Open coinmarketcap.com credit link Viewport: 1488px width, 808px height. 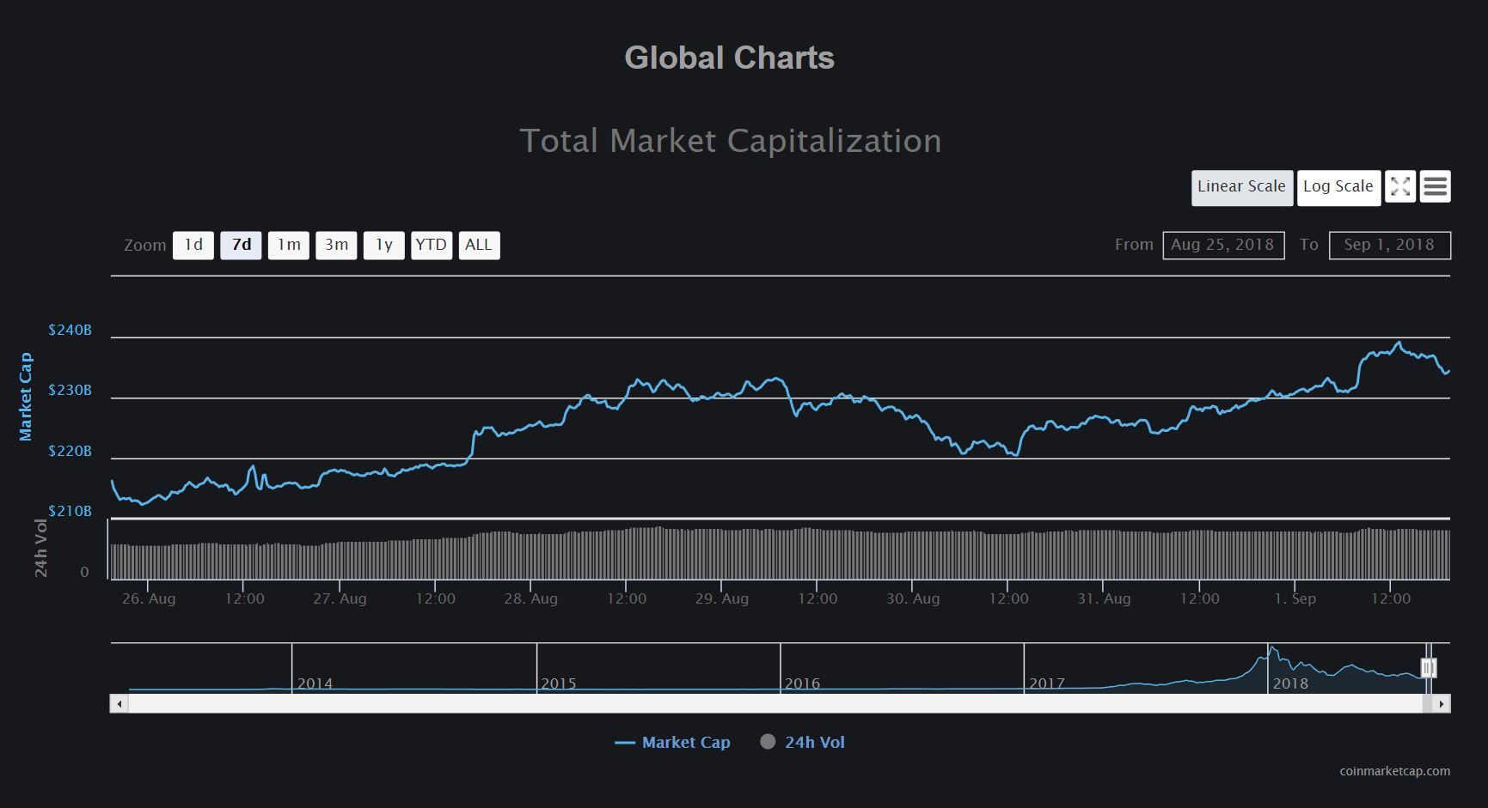(x=1394, y=771)
